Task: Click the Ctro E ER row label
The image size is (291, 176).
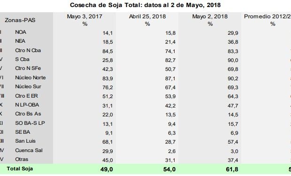Action: [27, 96]
